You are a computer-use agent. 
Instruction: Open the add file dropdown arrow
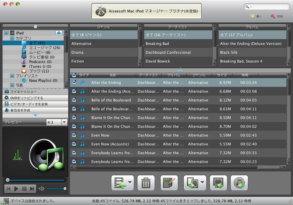(x=130, y=183)
